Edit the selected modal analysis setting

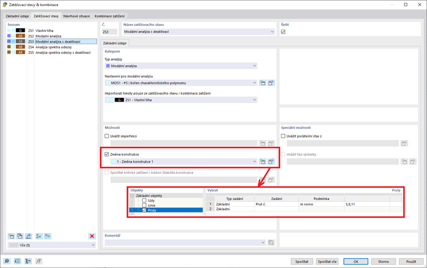(271, 83)
